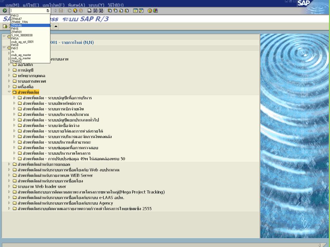Expand the การบัญชี folder
The height and width of the screenshot is (247, 330).
[x=9, y=70]
